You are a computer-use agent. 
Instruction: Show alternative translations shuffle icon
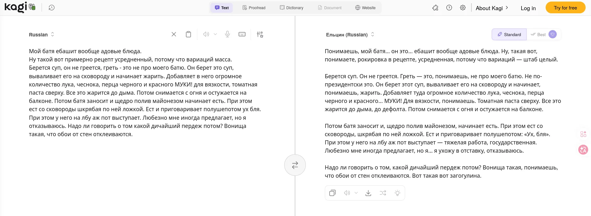coord(383,193)
